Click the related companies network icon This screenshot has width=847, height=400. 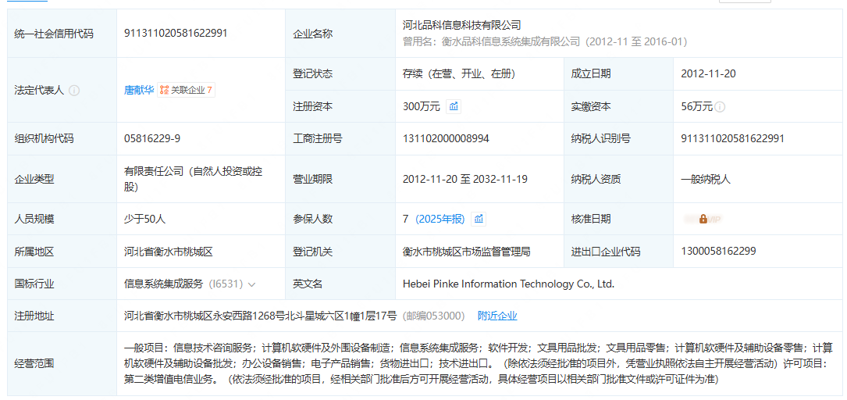164,91
